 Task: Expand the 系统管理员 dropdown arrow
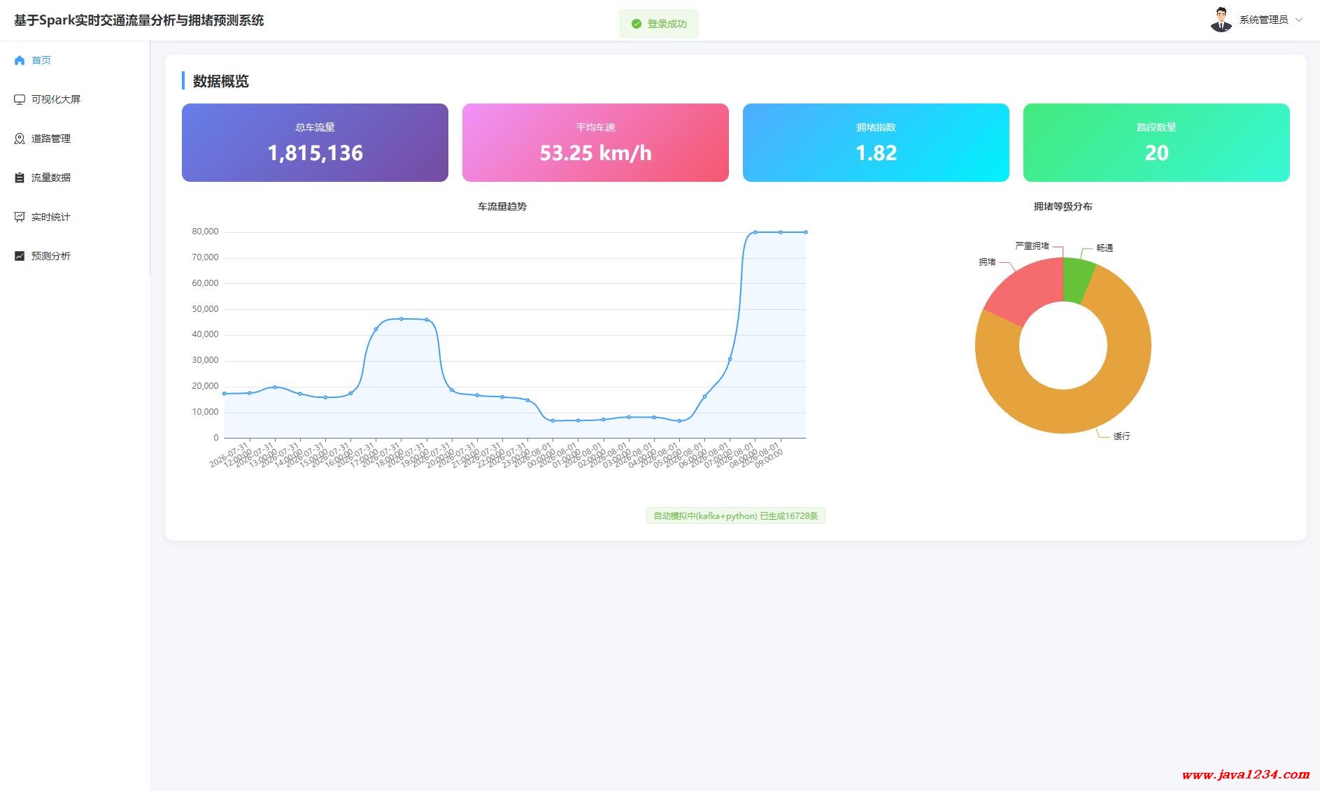tap(1299, 20)
